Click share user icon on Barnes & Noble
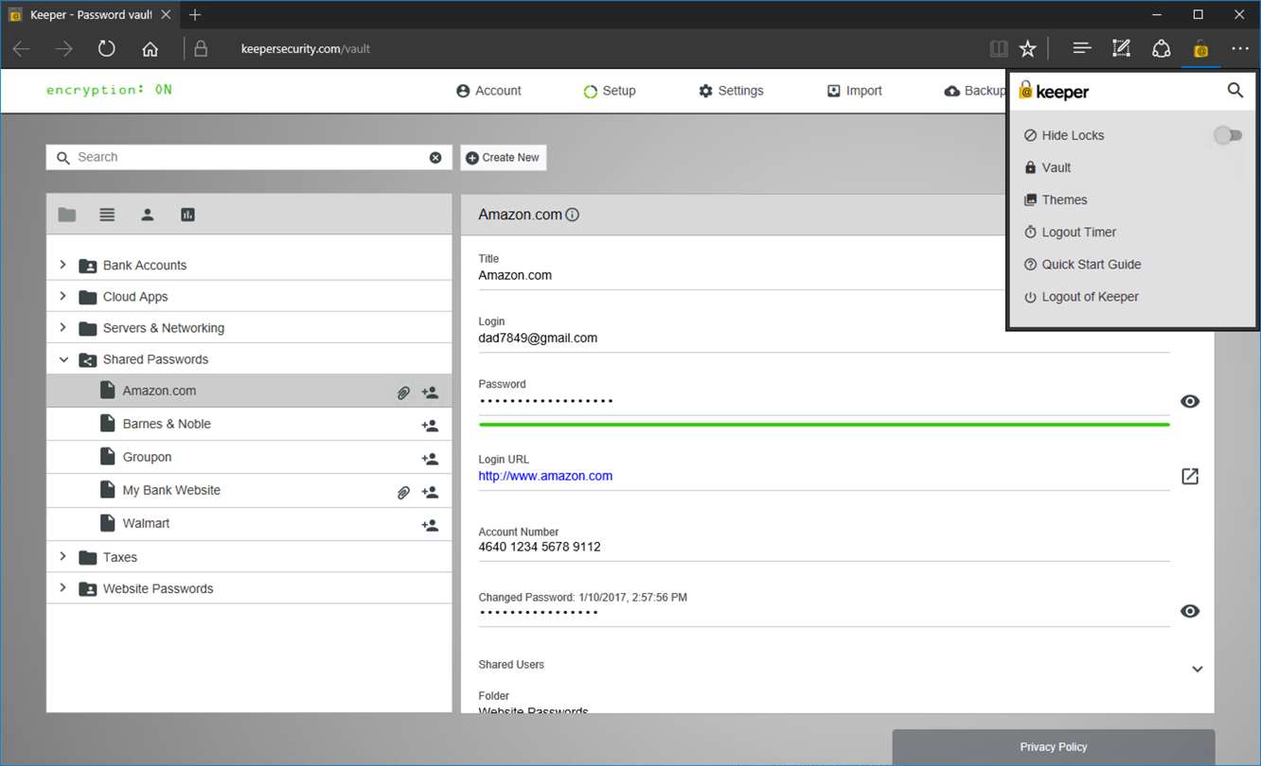Image resolution: width=1261 pixels, height=766 pixels. [x=430, y=425]
